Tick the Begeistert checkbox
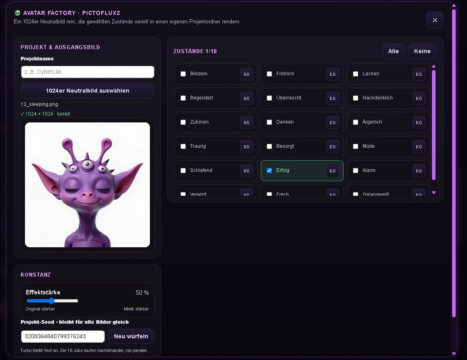467x360 pixels. 183,98
